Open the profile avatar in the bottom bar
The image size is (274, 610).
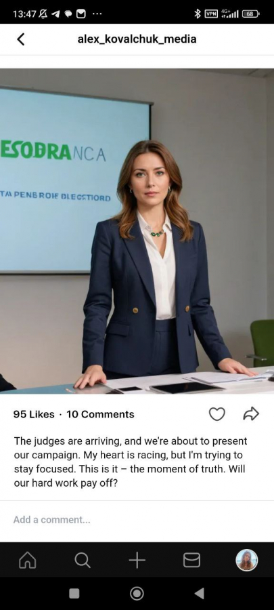pyautogui.click(x=247, y=561)
